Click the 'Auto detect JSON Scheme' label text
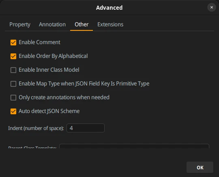 click(x=49, y=111)
